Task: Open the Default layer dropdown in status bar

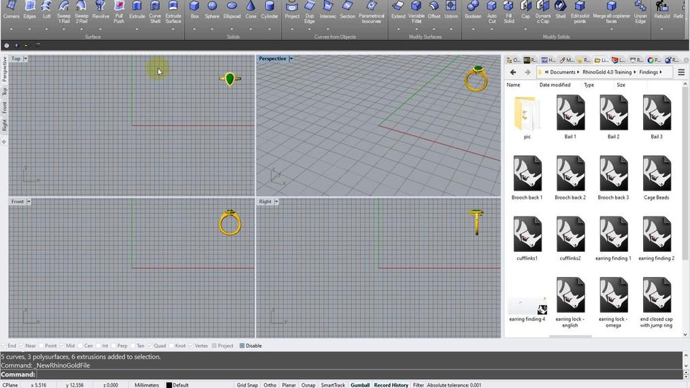Action: (x=180, y=385)
